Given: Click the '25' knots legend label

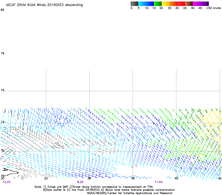Looking at the screenshot, I should [169, 8].
